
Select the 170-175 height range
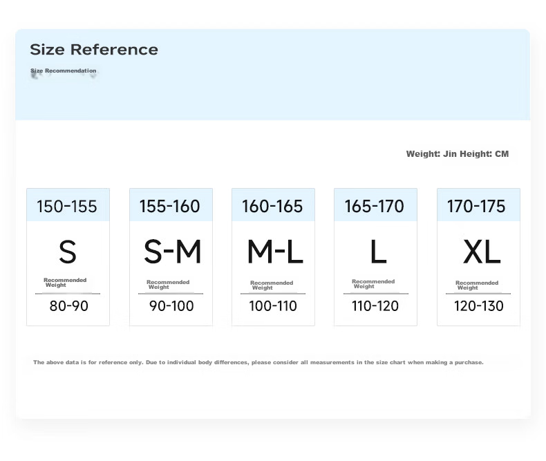coord(476,206)
